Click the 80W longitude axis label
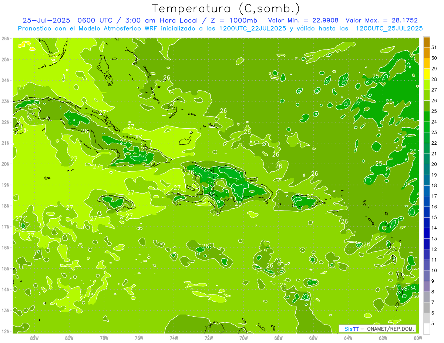 click(x=69, y=338)
